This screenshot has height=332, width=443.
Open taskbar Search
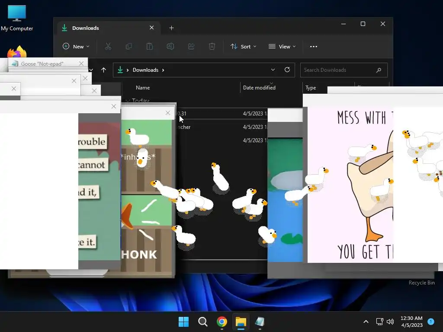(202, 322)
